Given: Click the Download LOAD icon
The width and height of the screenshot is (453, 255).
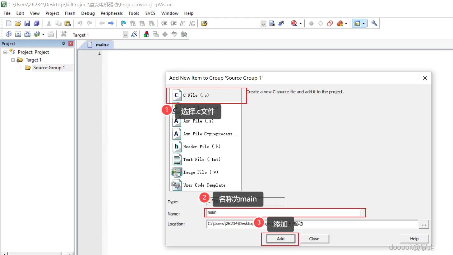Looking at the screenshot, I should (x=63, y=34).
